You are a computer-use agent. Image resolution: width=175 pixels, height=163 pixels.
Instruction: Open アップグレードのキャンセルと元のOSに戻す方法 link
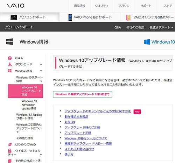(x=98, y=111)
